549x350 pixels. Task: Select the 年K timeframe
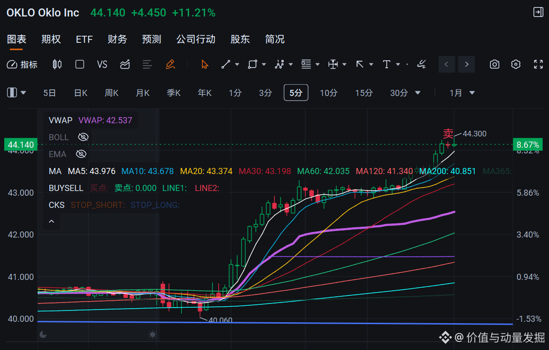point(205,93)
